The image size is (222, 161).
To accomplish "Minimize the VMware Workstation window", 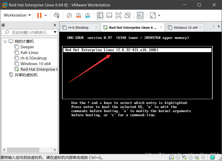I will (184, 5).
